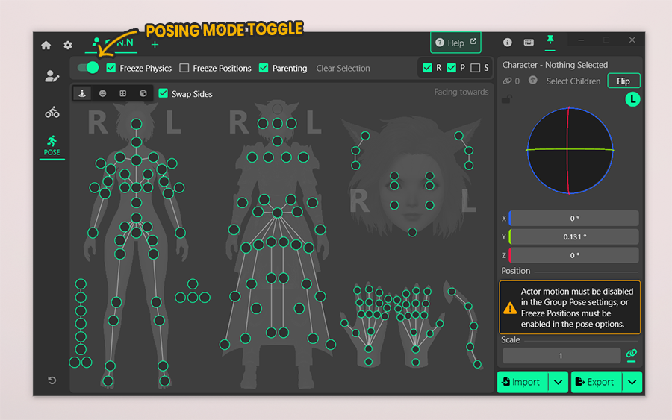Viewport: 672px width, 420px height.
Task: Expand the Export dropdown arrow
Action: pyautogui.click(x=632, y=382)
